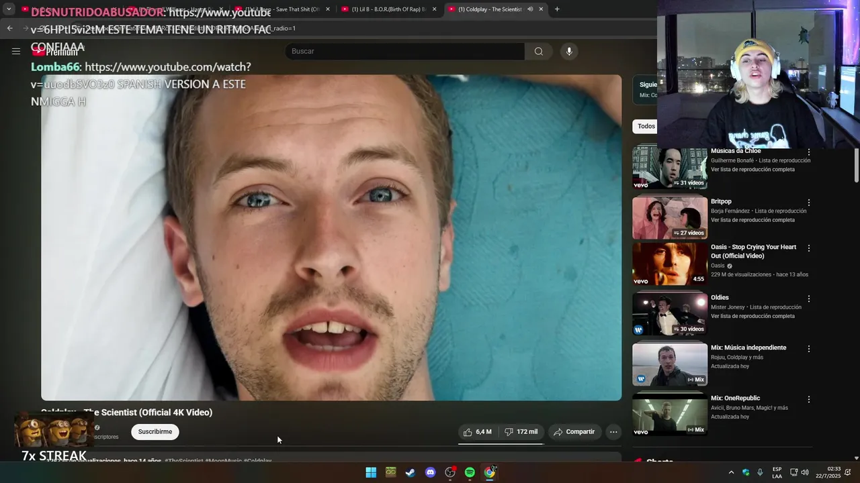Start voice search with the microphone icon
This screenshot has height=483, width=860.
point(569,51)
